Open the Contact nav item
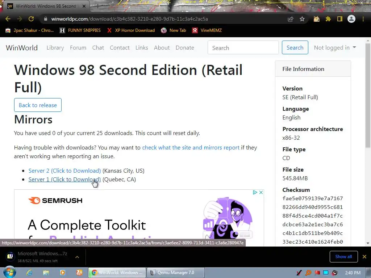 coord(120,47)
